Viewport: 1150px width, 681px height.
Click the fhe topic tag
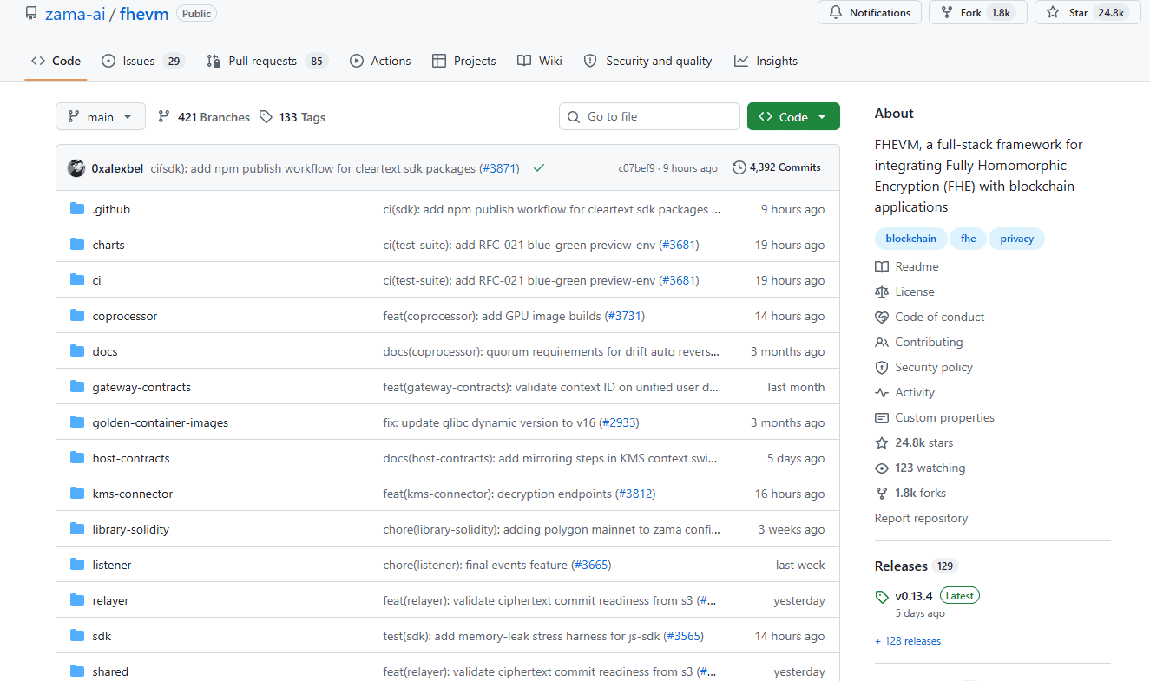click(x=968, y=239)
